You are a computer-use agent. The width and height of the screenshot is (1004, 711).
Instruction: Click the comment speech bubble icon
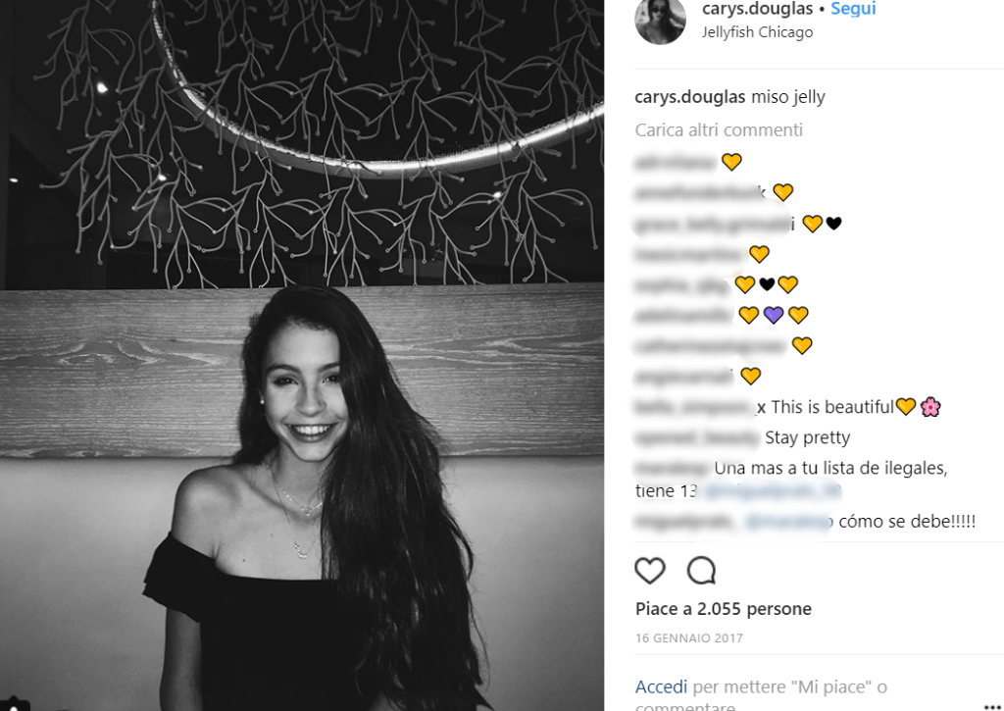pos(701,570)
